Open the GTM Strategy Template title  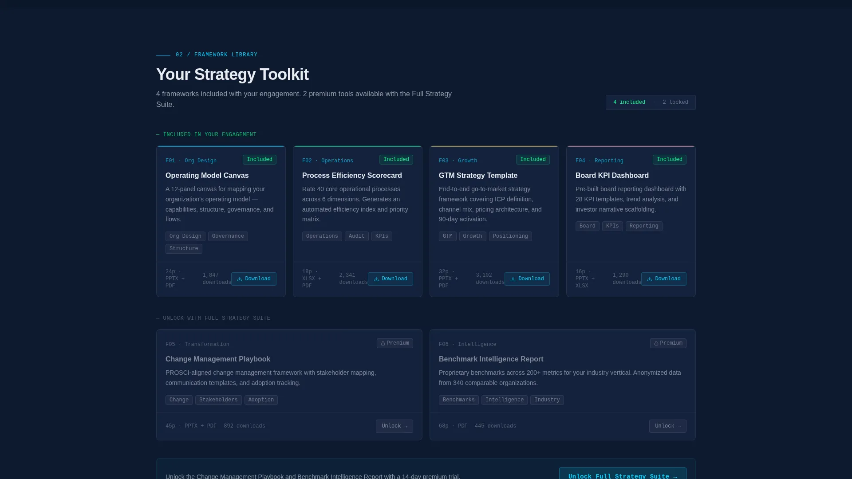[478, 176]
